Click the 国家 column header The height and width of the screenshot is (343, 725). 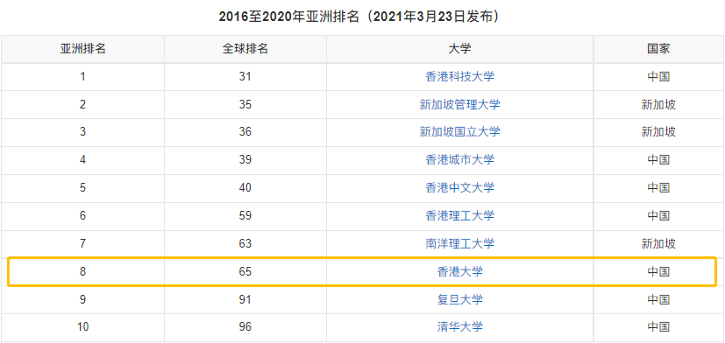[x=658, y=49]
